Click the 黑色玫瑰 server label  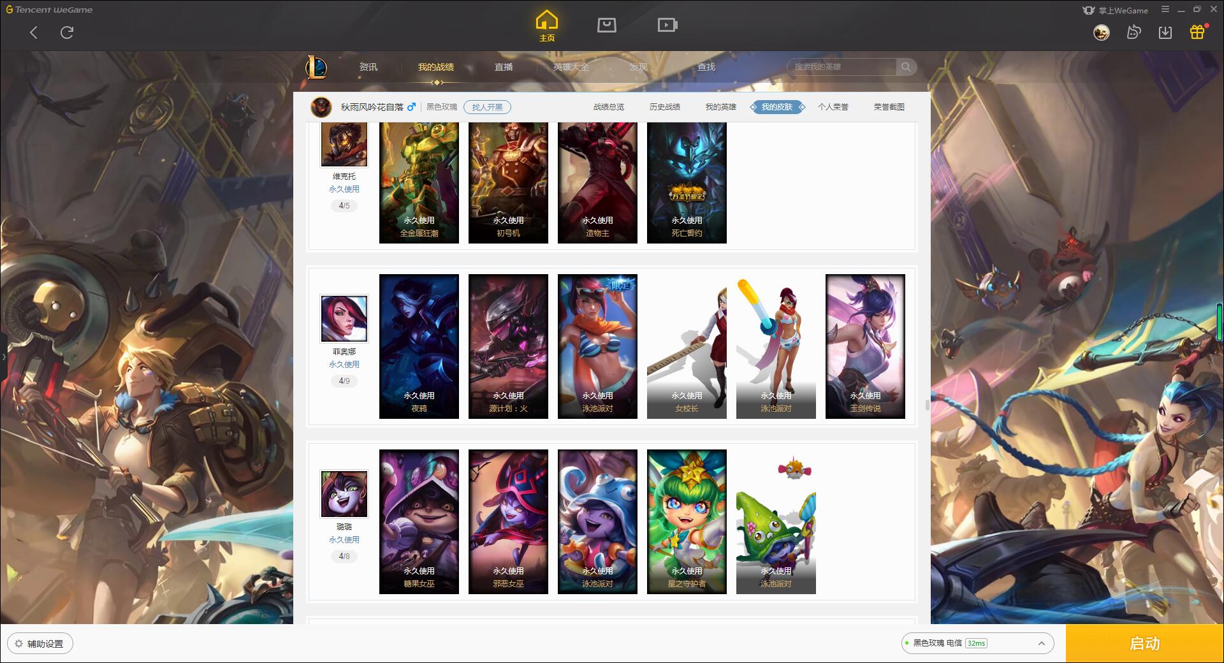coord(442,107)
